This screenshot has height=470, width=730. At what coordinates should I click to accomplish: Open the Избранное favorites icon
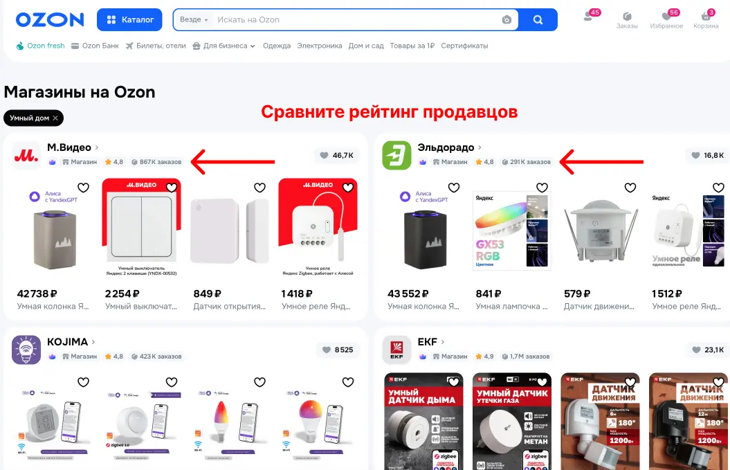666,19
